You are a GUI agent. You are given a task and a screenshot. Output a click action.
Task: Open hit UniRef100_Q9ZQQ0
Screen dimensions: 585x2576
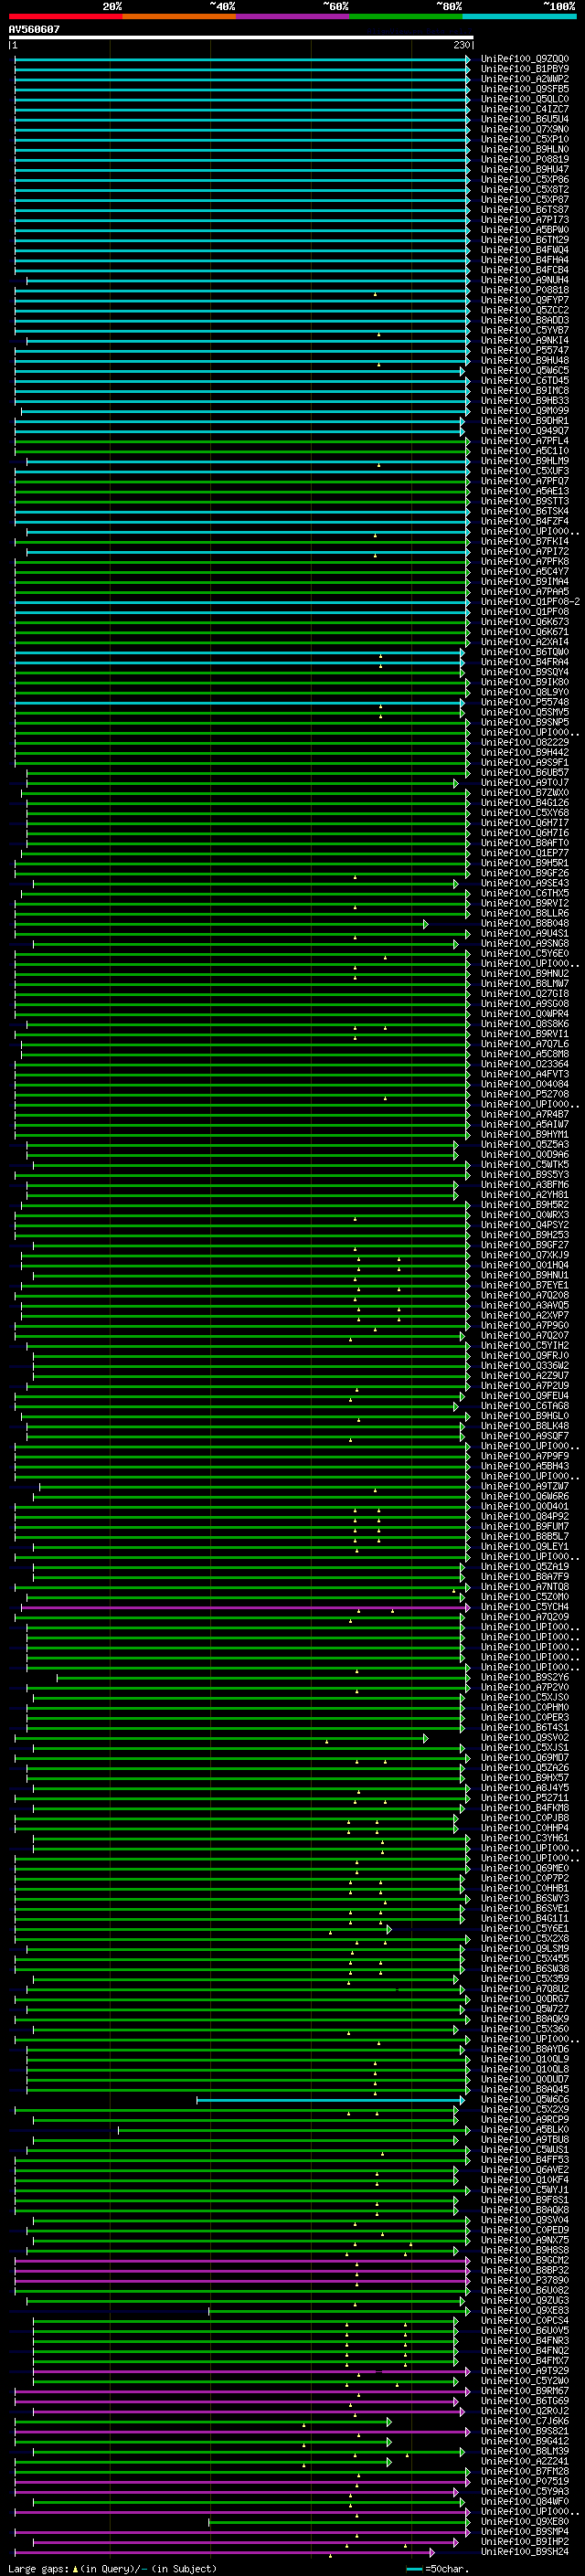(x=525, y=59)
